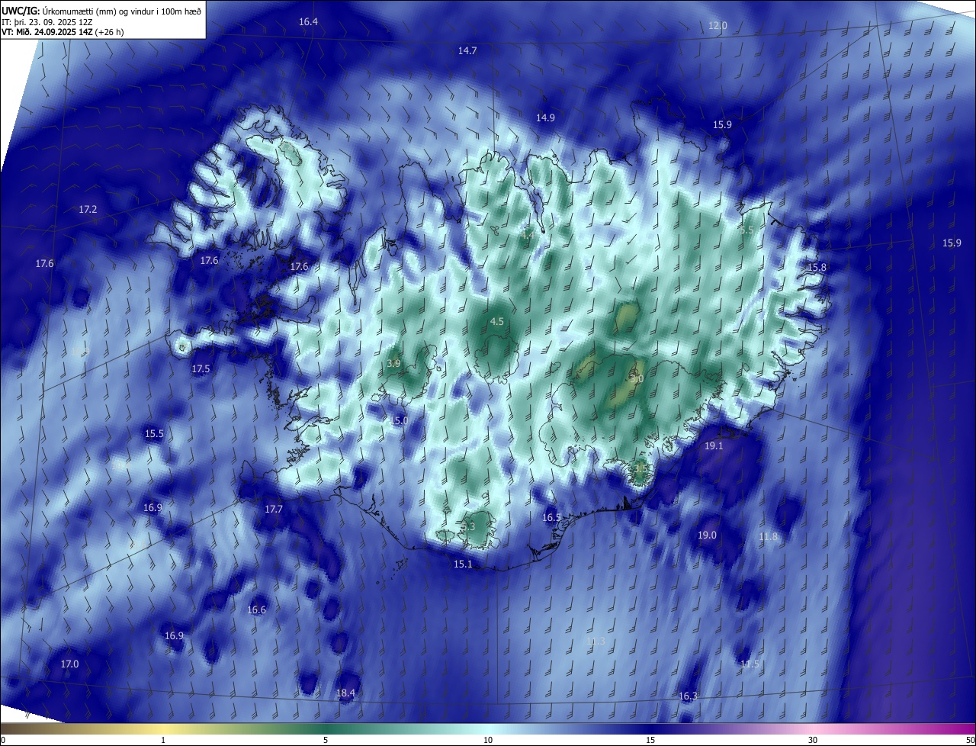This screenshot has width=976, height=746.
Task: Click the title line 'UWC/IG: Úrkomumætti (mm) og vindur'
Action: click(x=102, y=11)
